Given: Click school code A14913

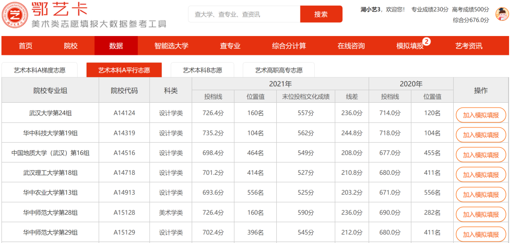Looking at the screenshot, I should 124,193.
